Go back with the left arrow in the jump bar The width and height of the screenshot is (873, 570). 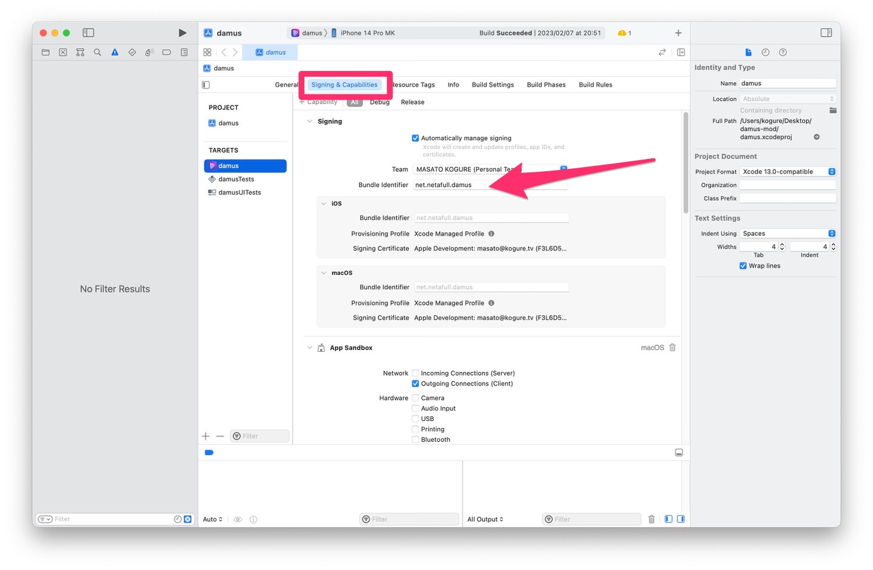(223, 52)
